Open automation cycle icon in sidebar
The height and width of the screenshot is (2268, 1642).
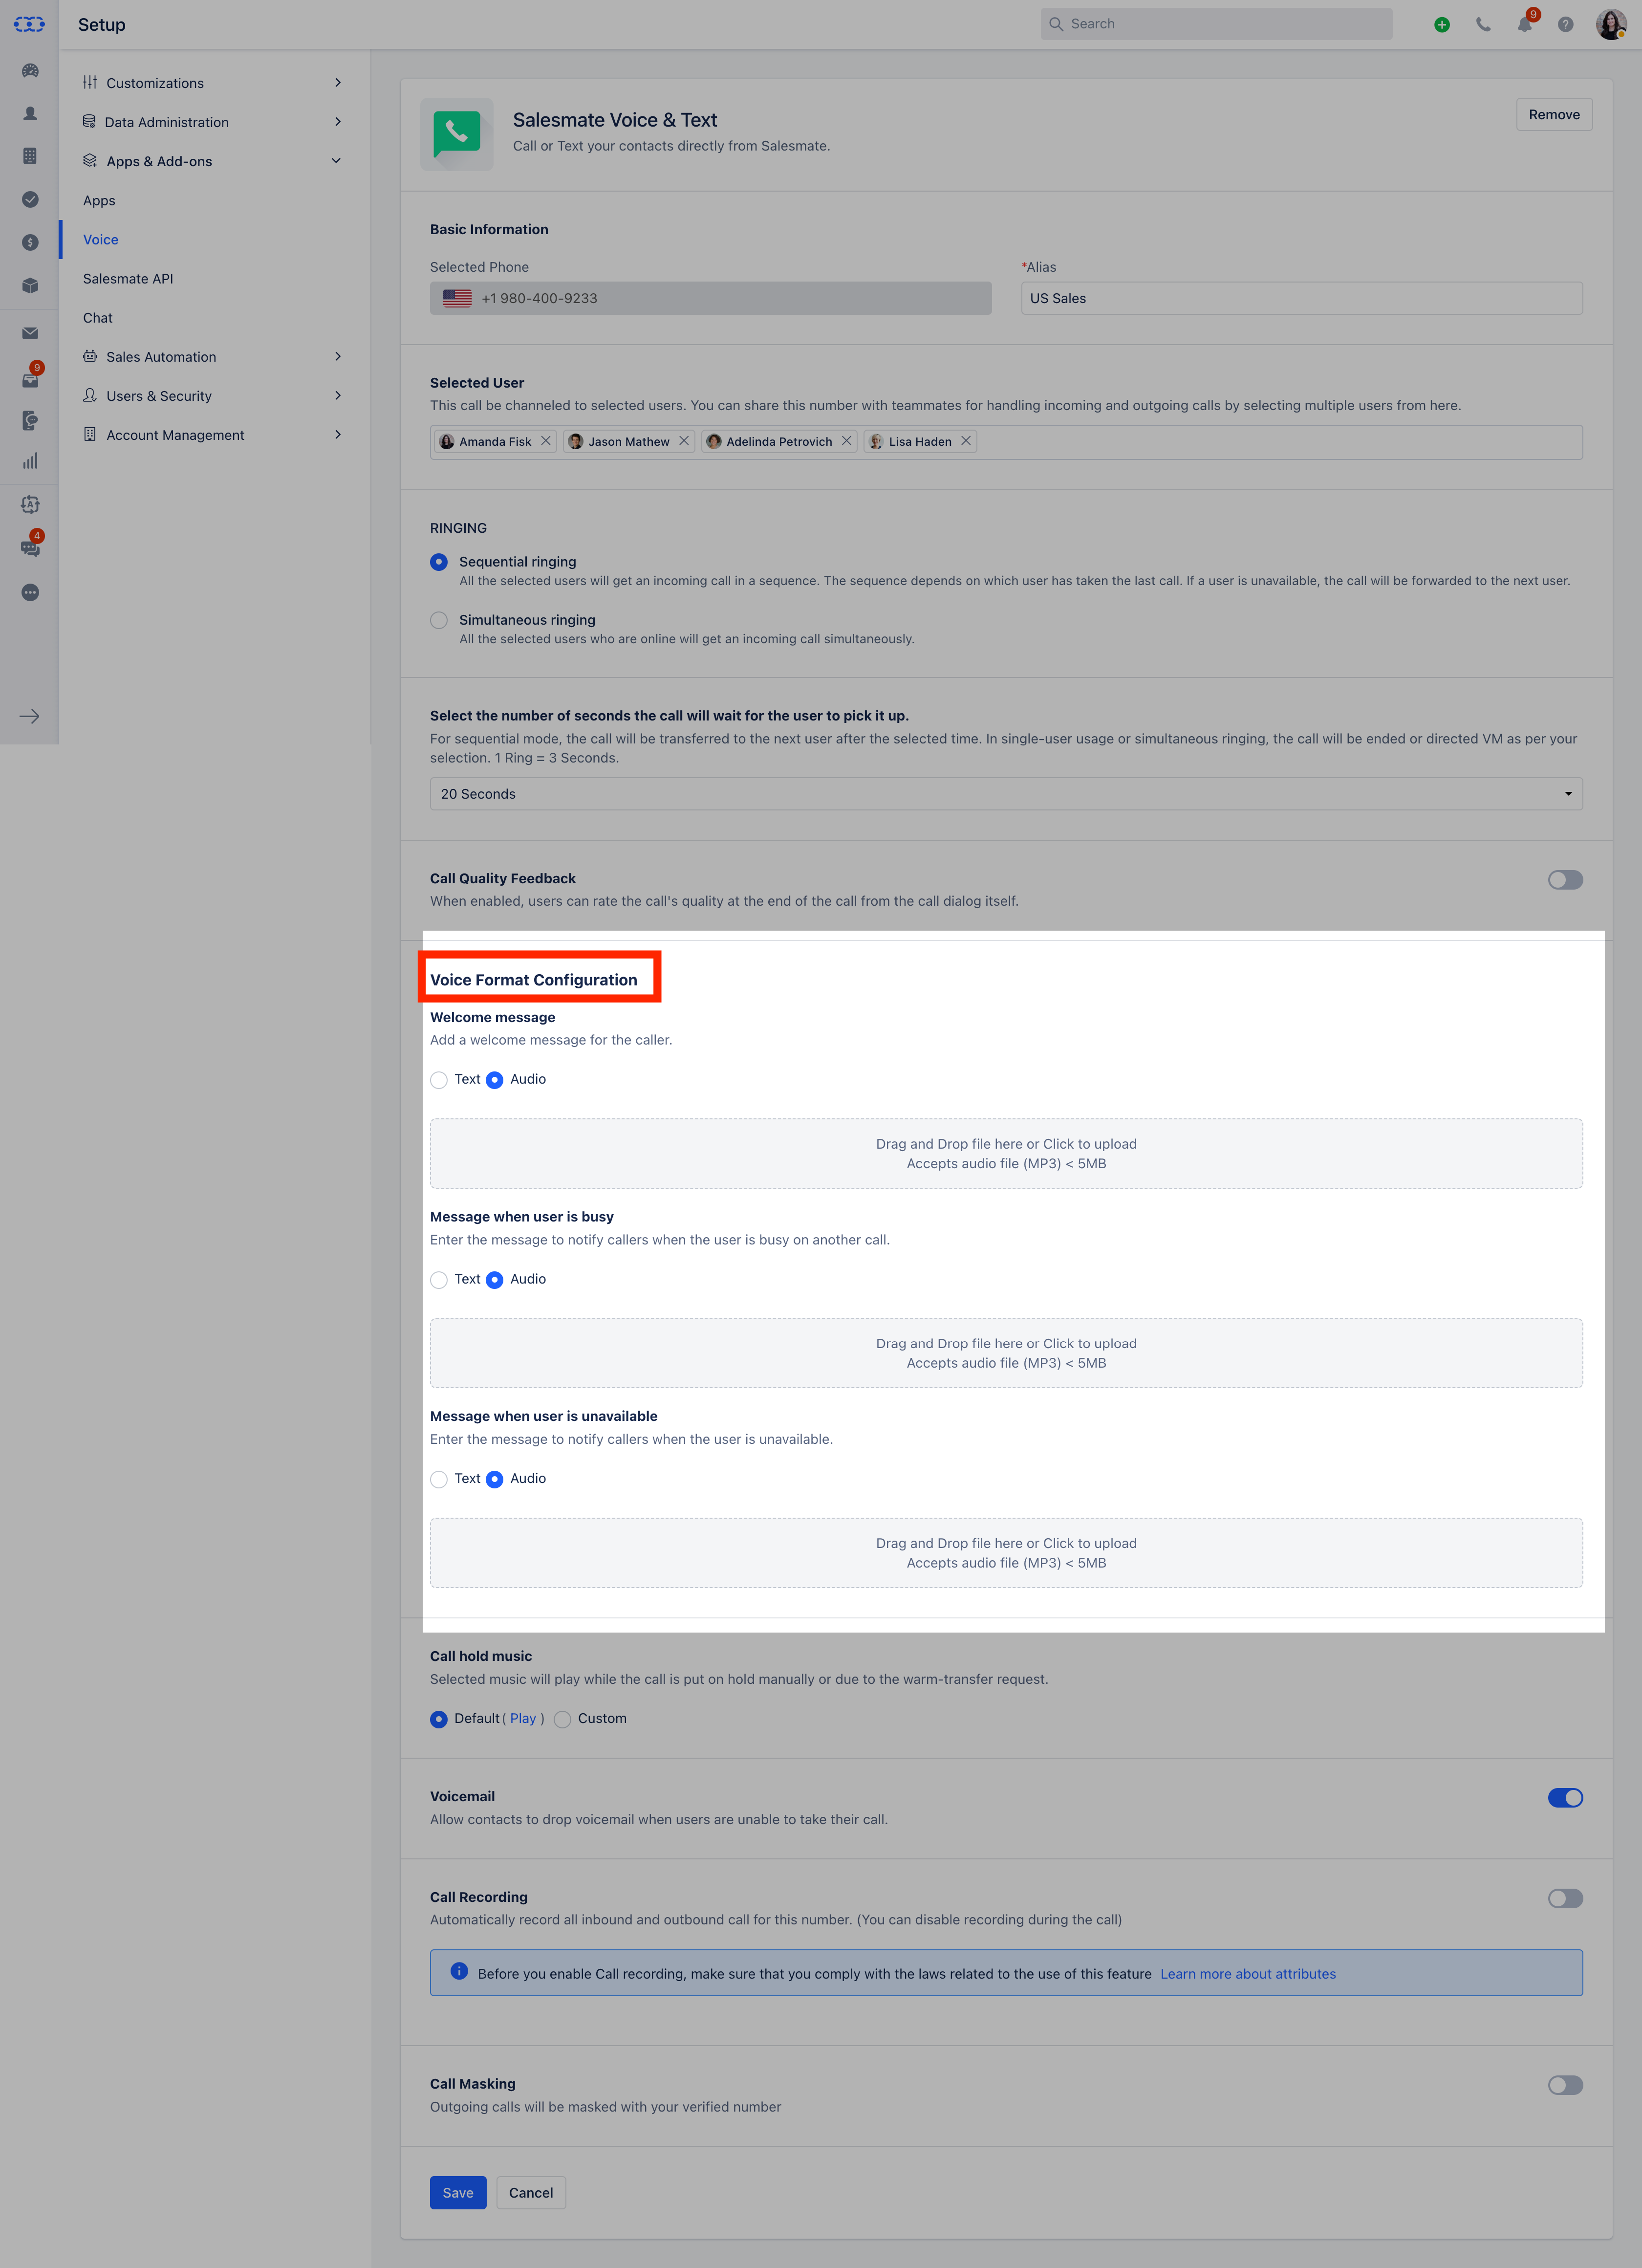[x=30, y=504]
